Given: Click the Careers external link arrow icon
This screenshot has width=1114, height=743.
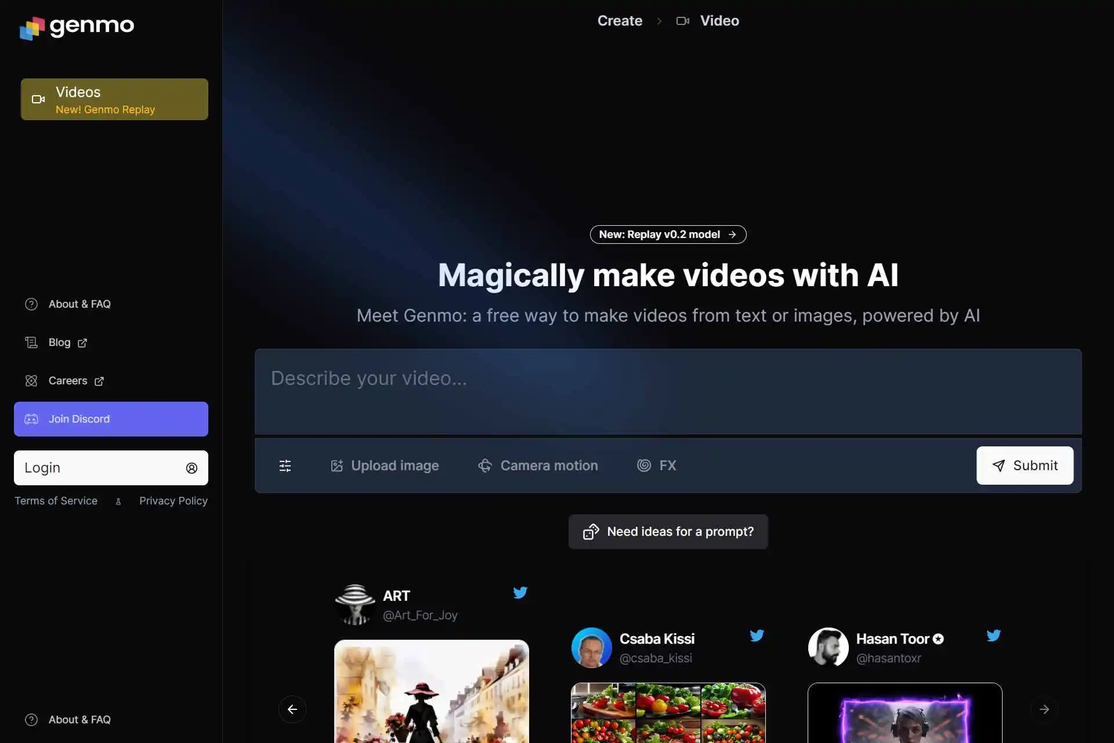Looking at the screenshot, I should click(99, 381).
